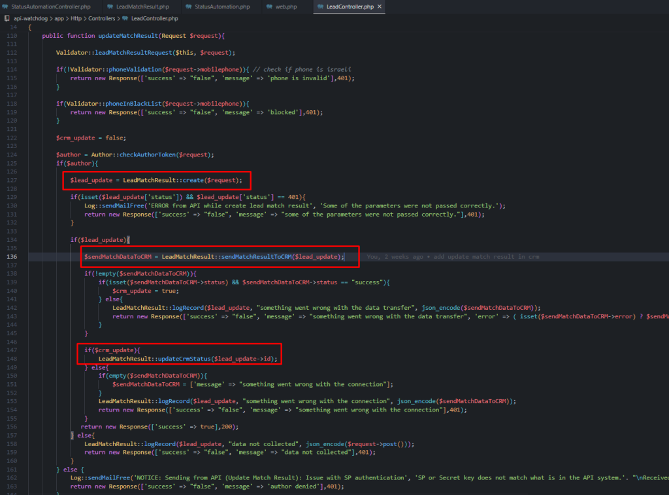Screen dimensions: 669x495
Task: Click the PHP file icon on StatusAutomationController.php tab
Action: coord(5,7)
